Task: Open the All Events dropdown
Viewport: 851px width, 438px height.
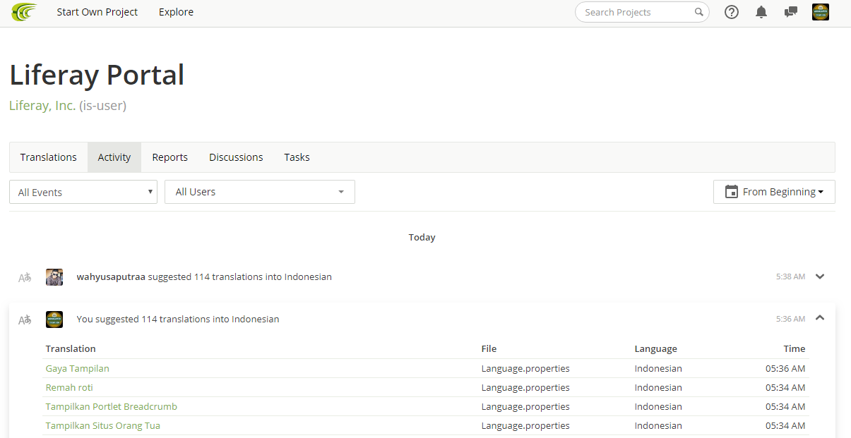Action: [x=83, y=192]
